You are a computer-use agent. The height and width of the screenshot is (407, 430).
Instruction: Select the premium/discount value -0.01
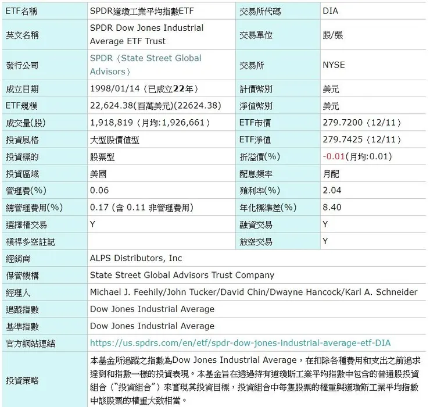tap(334, 156)
